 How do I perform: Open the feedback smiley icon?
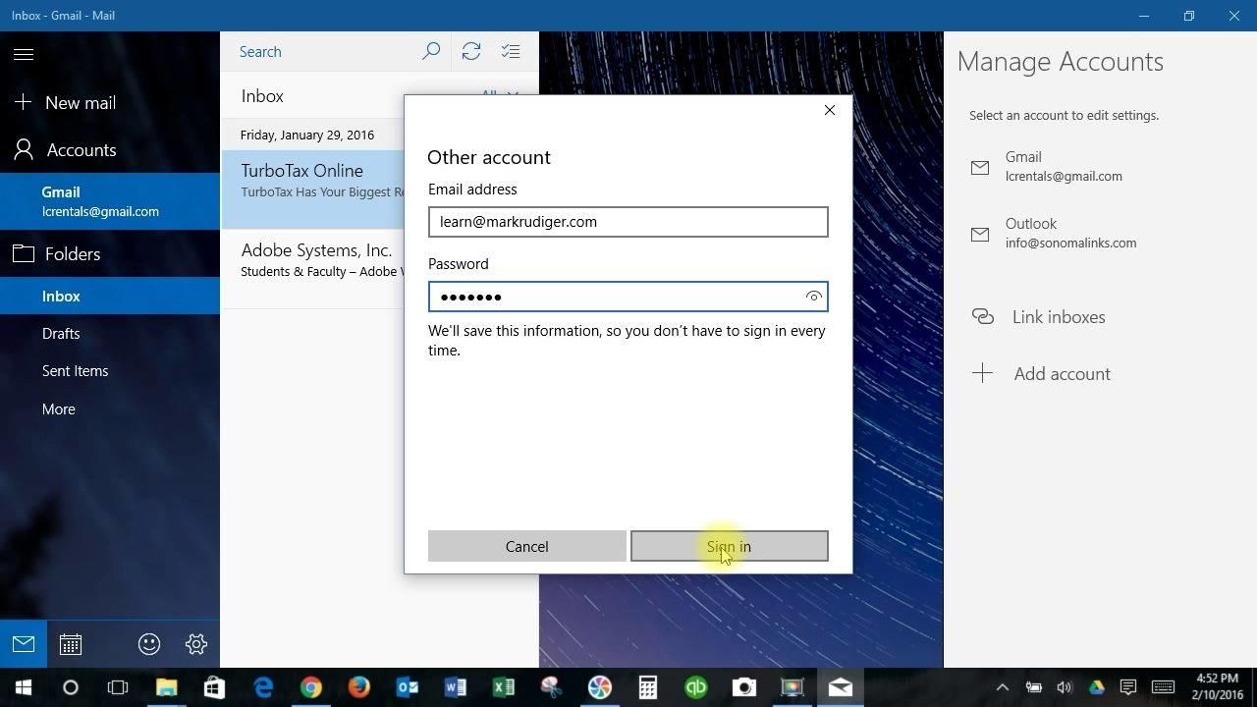pyautogui.click(x=149, y=644)
